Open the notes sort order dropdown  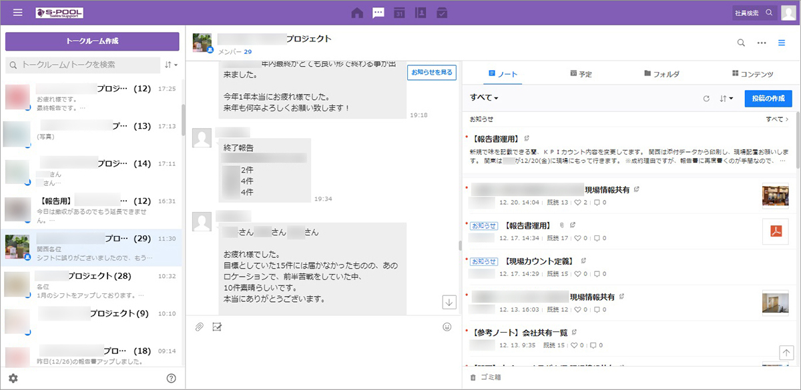[726, 99]
